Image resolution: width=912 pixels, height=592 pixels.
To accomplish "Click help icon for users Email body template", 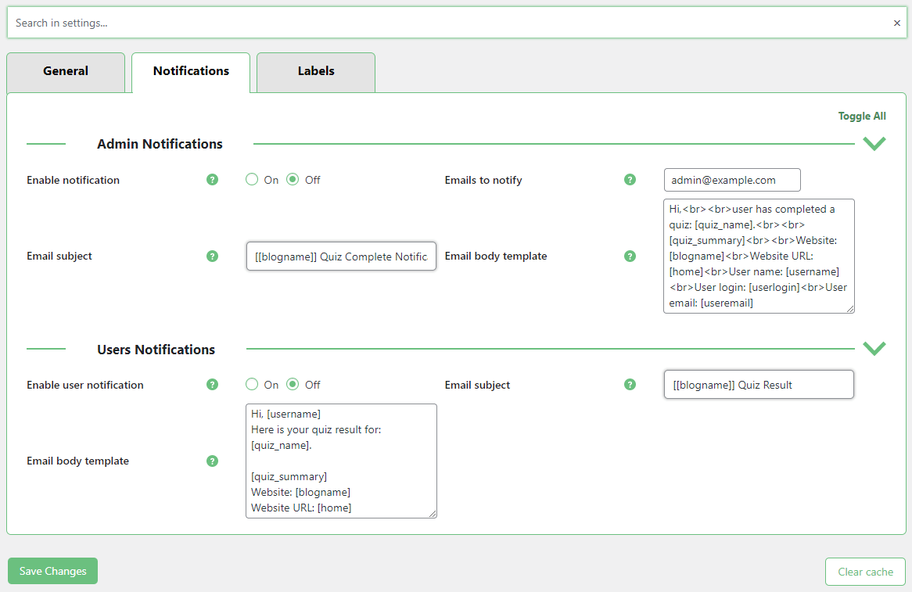I will (212, 461).
